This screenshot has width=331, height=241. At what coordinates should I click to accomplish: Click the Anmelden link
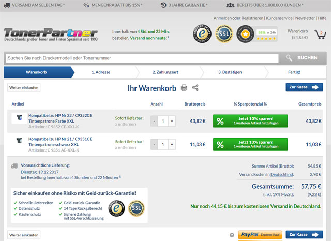click(x=222, y=18)
